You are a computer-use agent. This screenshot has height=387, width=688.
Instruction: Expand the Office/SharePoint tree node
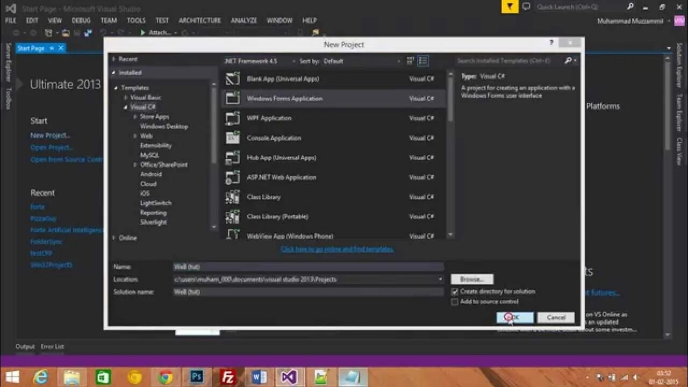point(135,164)
